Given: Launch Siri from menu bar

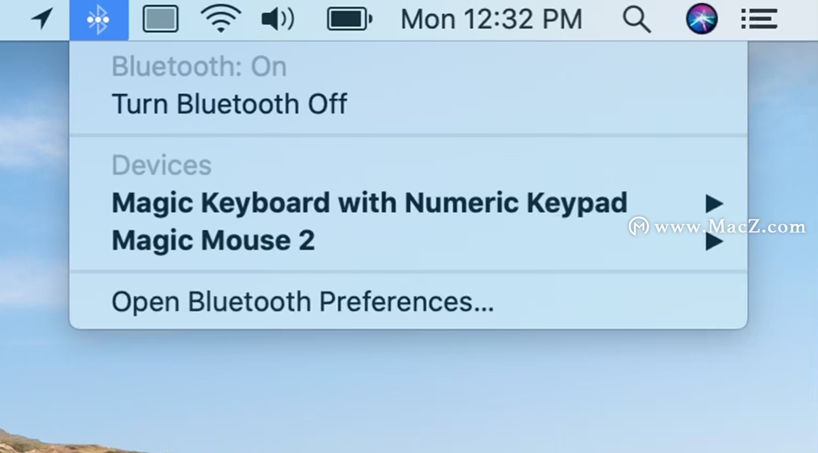Looking at the screenshot, I should click(701, 19).
